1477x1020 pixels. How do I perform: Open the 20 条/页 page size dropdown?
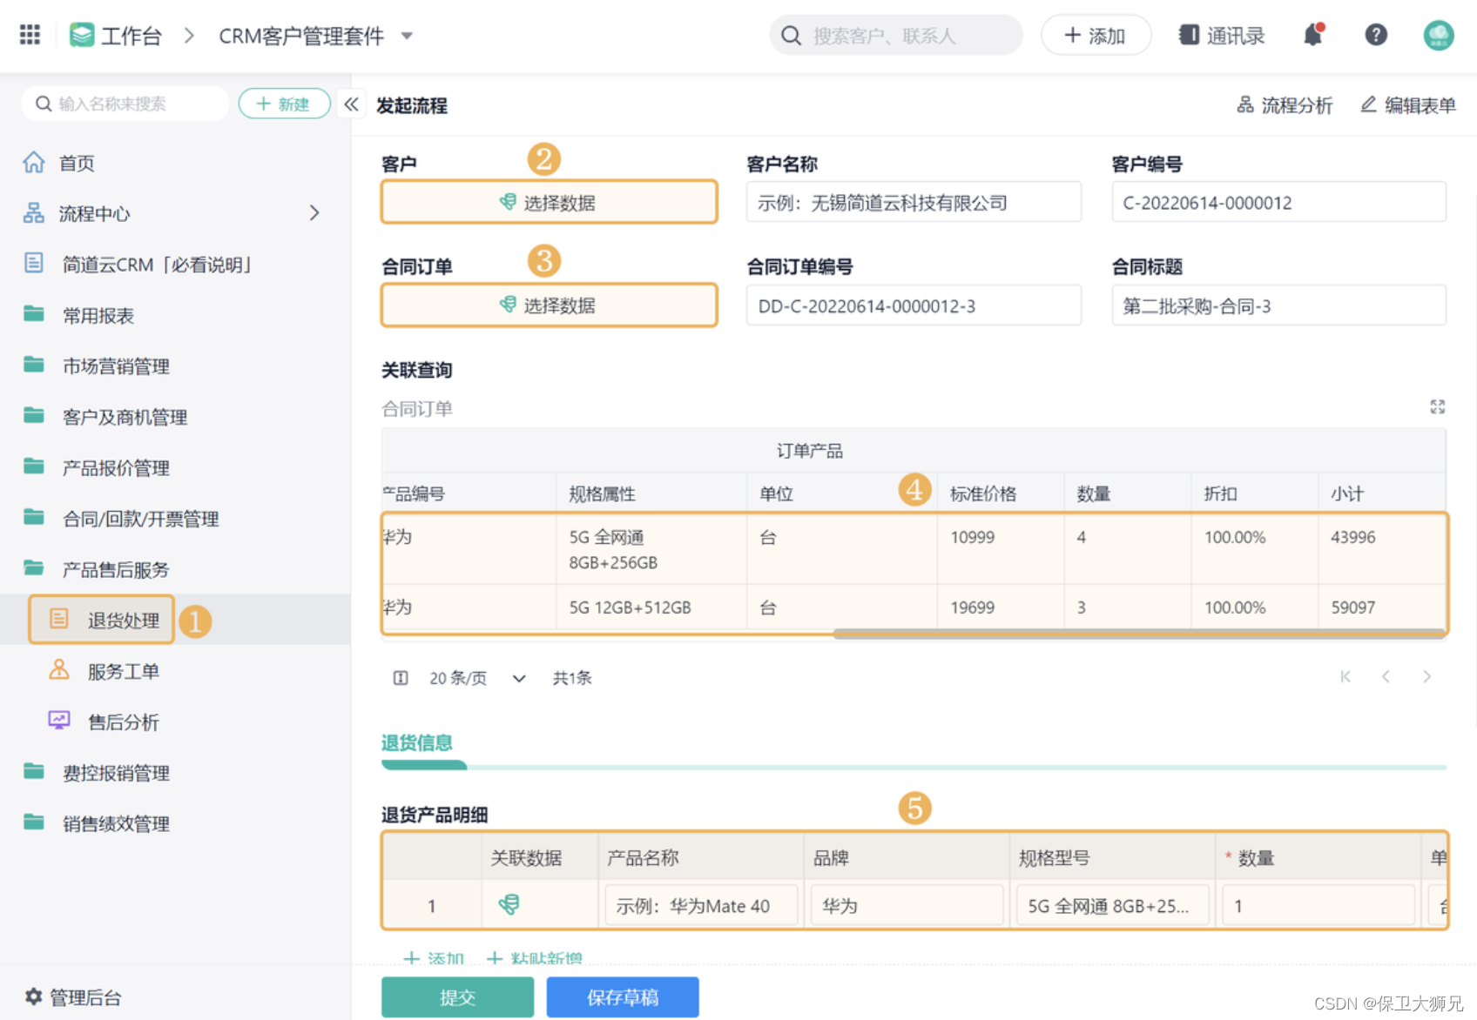pos(477,678)
